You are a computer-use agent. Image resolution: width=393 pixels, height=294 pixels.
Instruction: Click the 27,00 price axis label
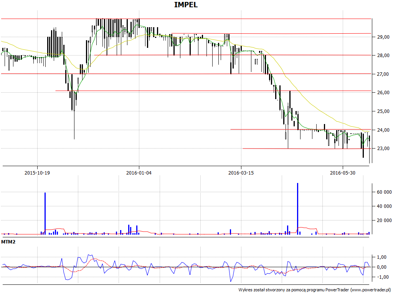(x=383, y=74)
